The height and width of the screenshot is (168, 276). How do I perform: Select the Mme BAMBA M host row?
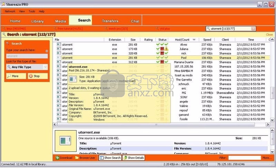coord(162,71)
